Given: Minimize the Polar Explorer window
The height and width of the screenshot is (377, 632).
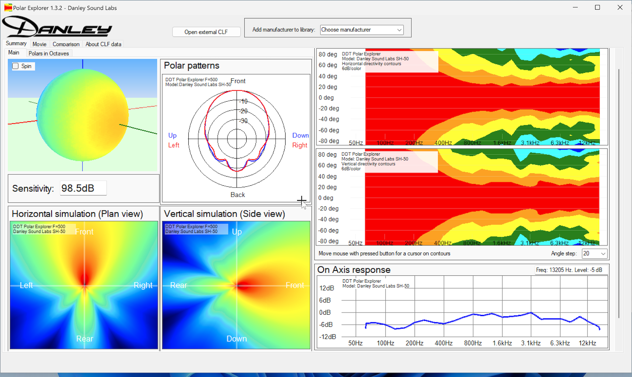Looking at the screenshot, I should click(x=575, y=7).
